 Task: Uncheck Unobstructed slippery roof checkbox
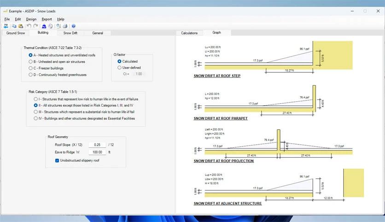(57, 161)
